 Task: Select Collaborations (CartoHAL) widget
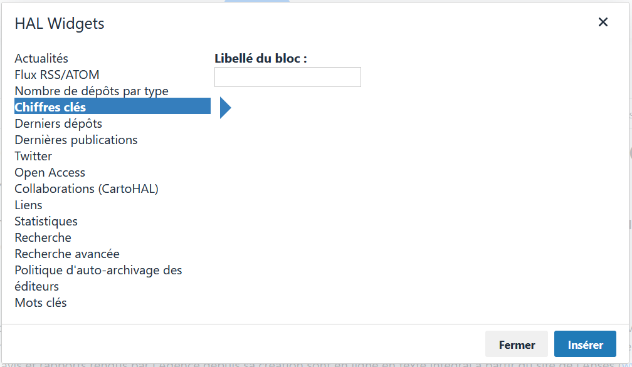[x=86, y=189]
